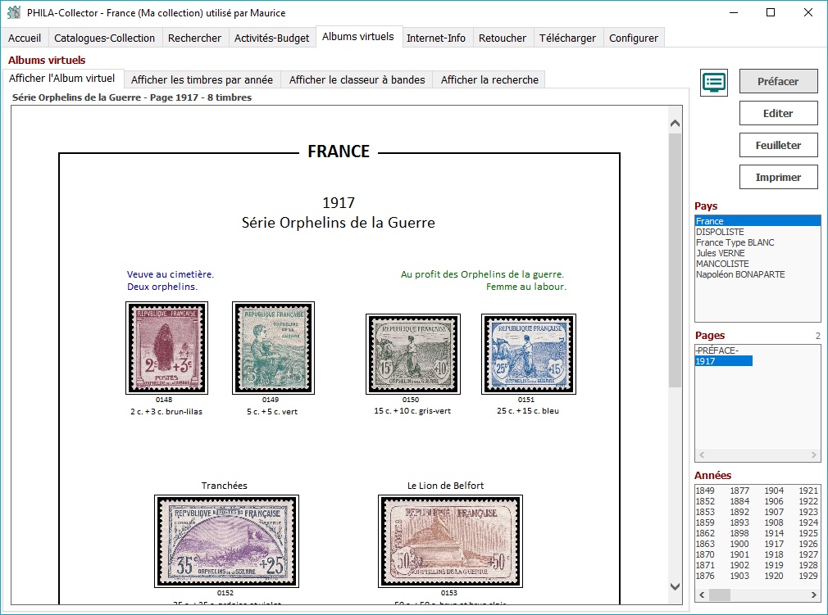
Task: Click the Editer button
Action: 778,113
